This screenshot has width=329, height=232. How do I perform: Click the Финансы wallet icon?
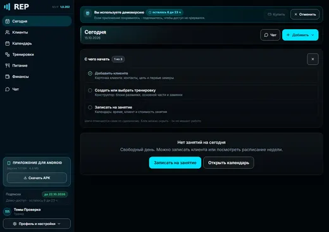coord(8,77)
